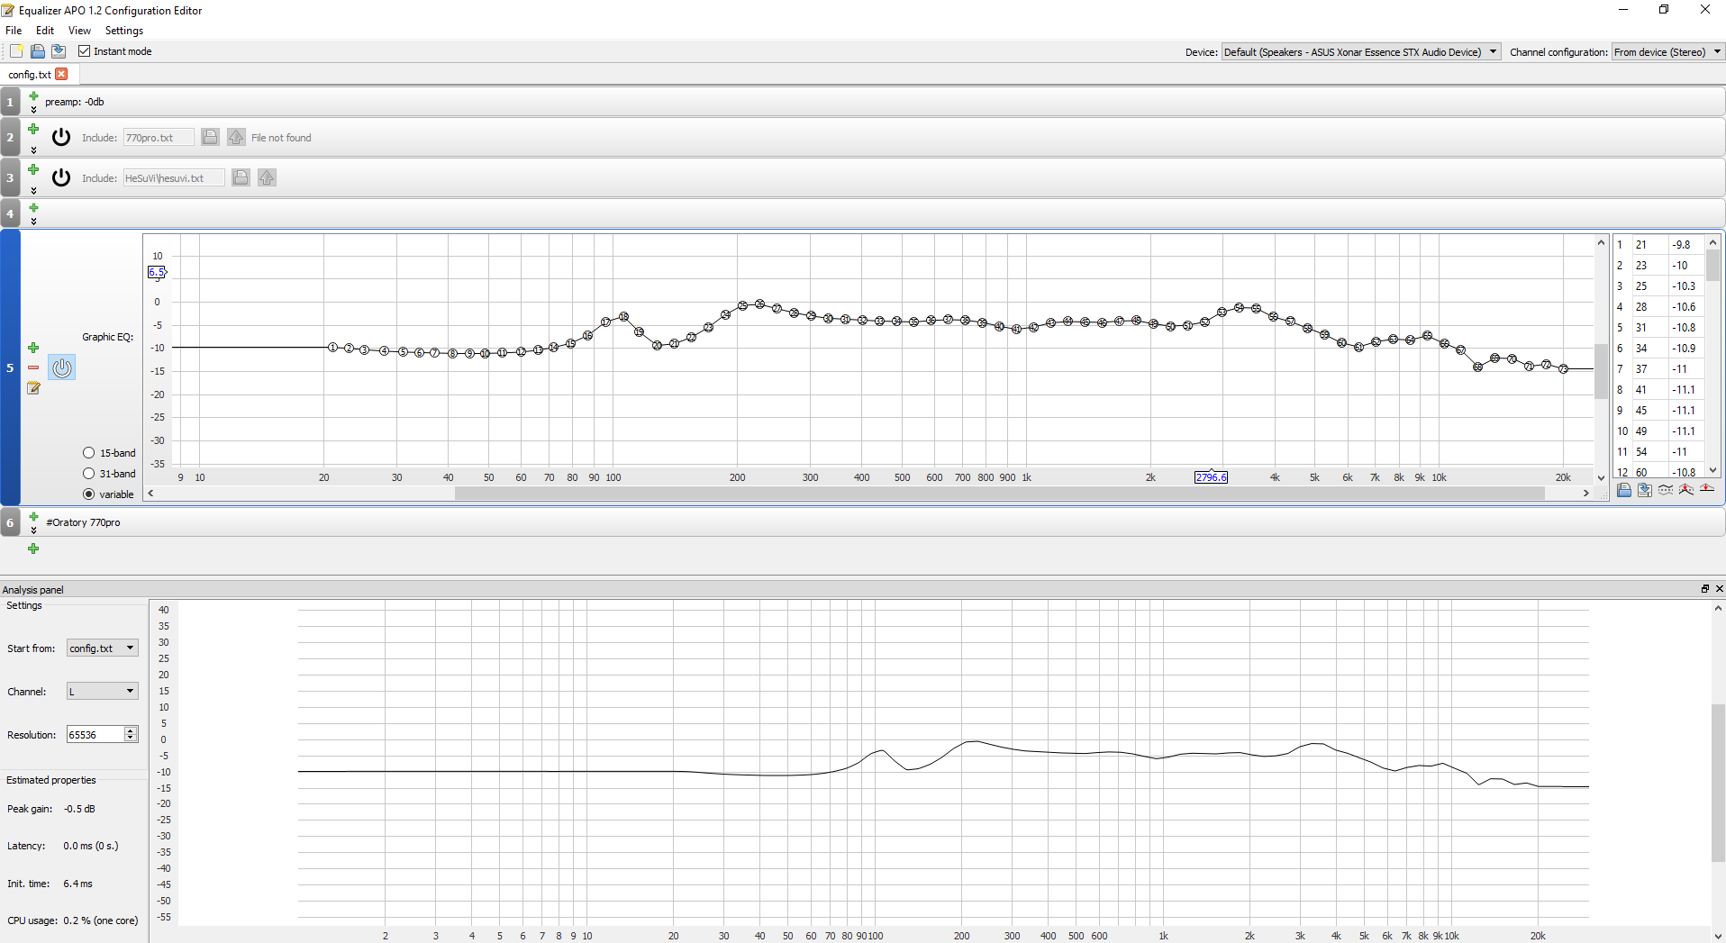
Task: Select the 15-band radio option
Action: [x=89, y=453]
